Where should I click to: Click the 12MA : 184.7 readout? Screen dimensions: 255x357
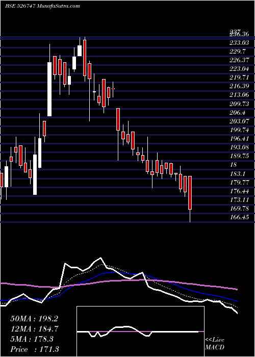pyautogui.click(x=35, y=329)
